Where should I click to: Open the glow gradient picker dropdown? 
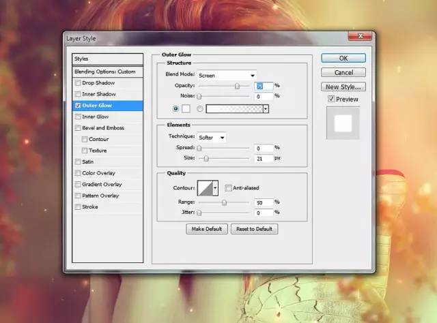[x=265, y=108]
